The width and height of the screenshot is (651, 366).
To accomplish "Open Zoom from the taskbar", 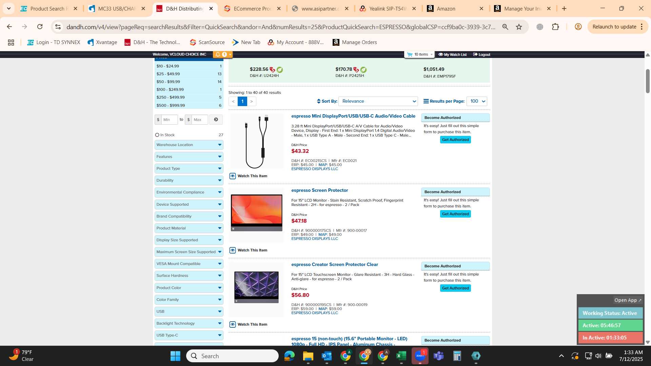I will coord(420,356).
